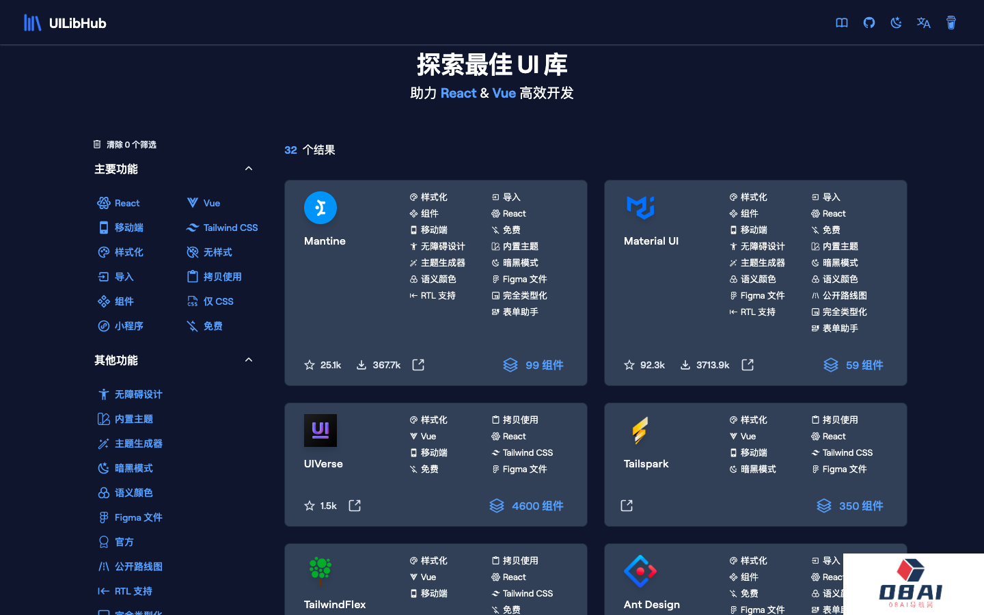Open Tailspark external link icon
The width and height of the screenshot is (984, 615).
[x=627, y=506]
